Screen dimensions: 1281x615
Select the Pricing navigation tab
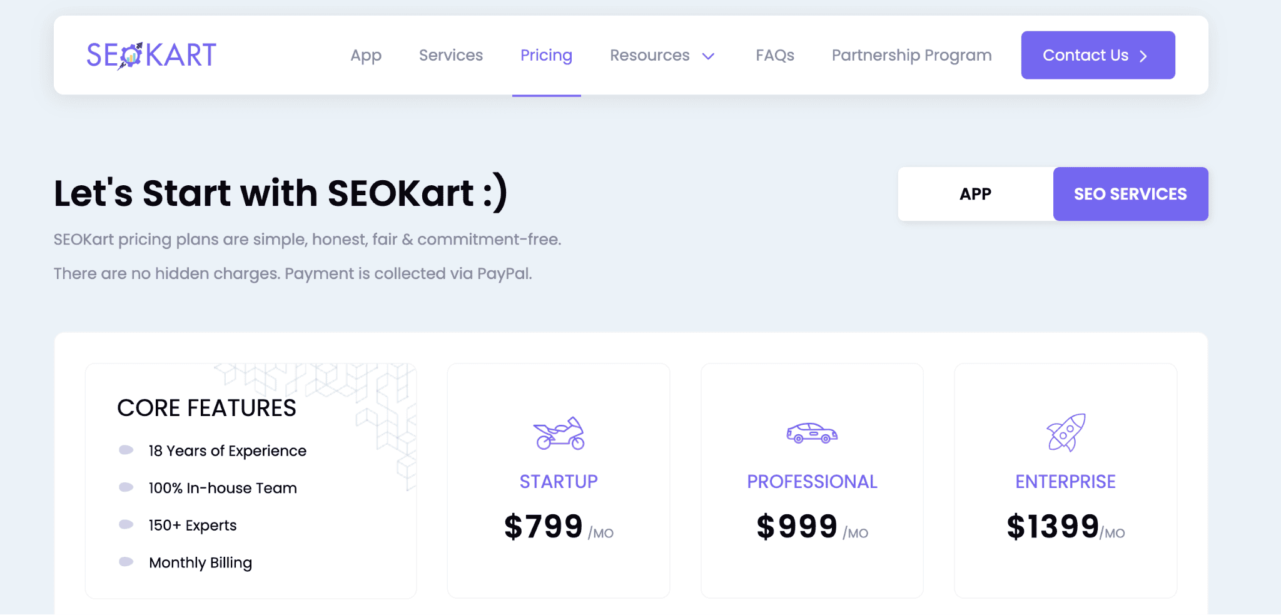[546, 55]
